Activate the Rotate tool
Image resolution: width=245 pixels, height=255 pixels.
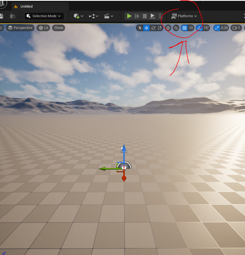[153, 28]
